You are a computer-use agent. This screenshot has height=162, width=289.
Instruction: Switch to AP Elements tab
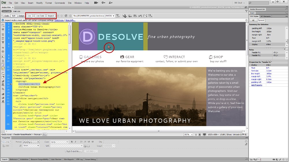coord(266,16)
